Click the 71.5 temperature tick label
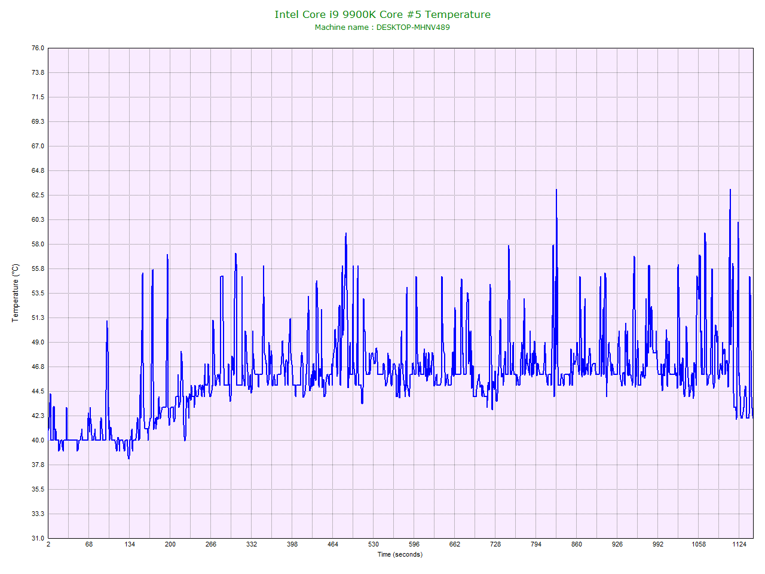Screen dimensions: 765x574 pos(38,97)
